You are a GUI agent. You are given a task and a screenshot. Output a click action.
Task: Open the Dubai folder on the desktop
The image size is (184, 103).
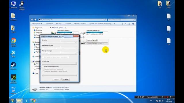click(x=168, y=5)
